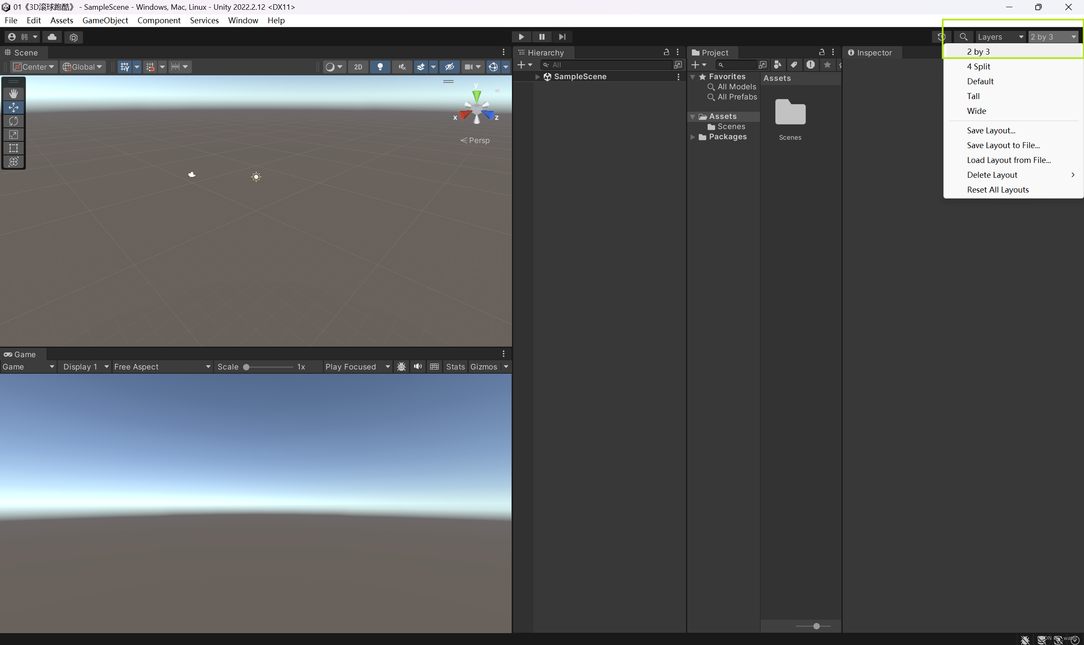Click the Stats button in Game view
The width and height of the screenshot is (1084, 645).
[x=455, y=367]
